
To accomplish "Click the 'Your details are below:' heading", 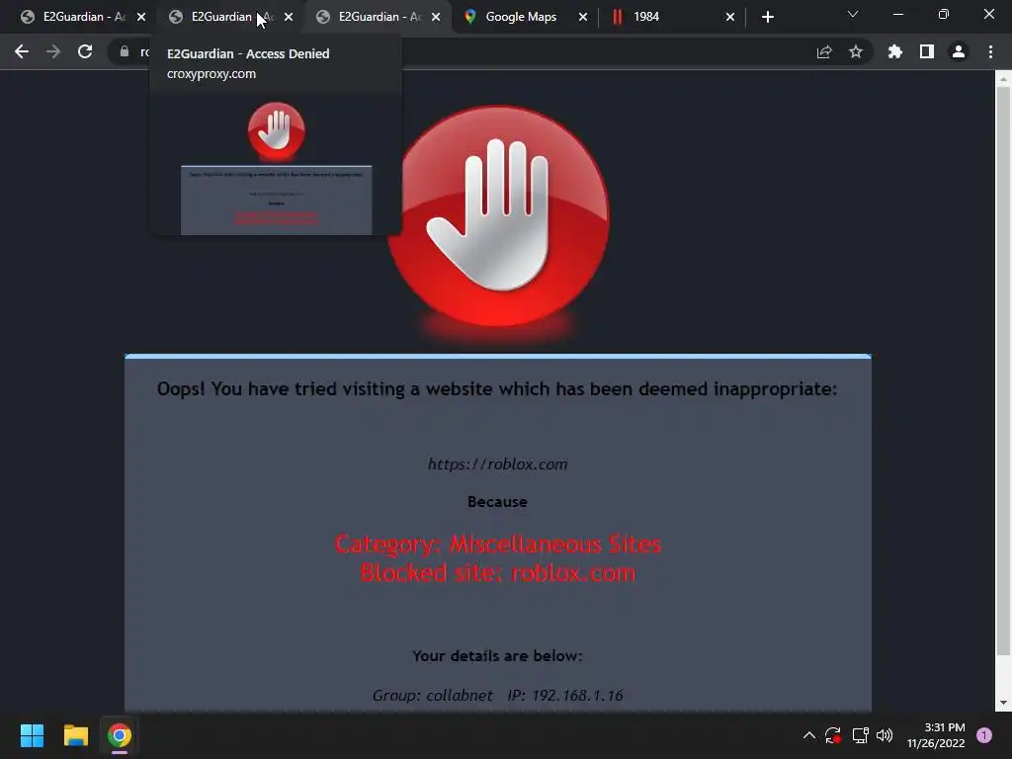I will click(x=498, y=656).
